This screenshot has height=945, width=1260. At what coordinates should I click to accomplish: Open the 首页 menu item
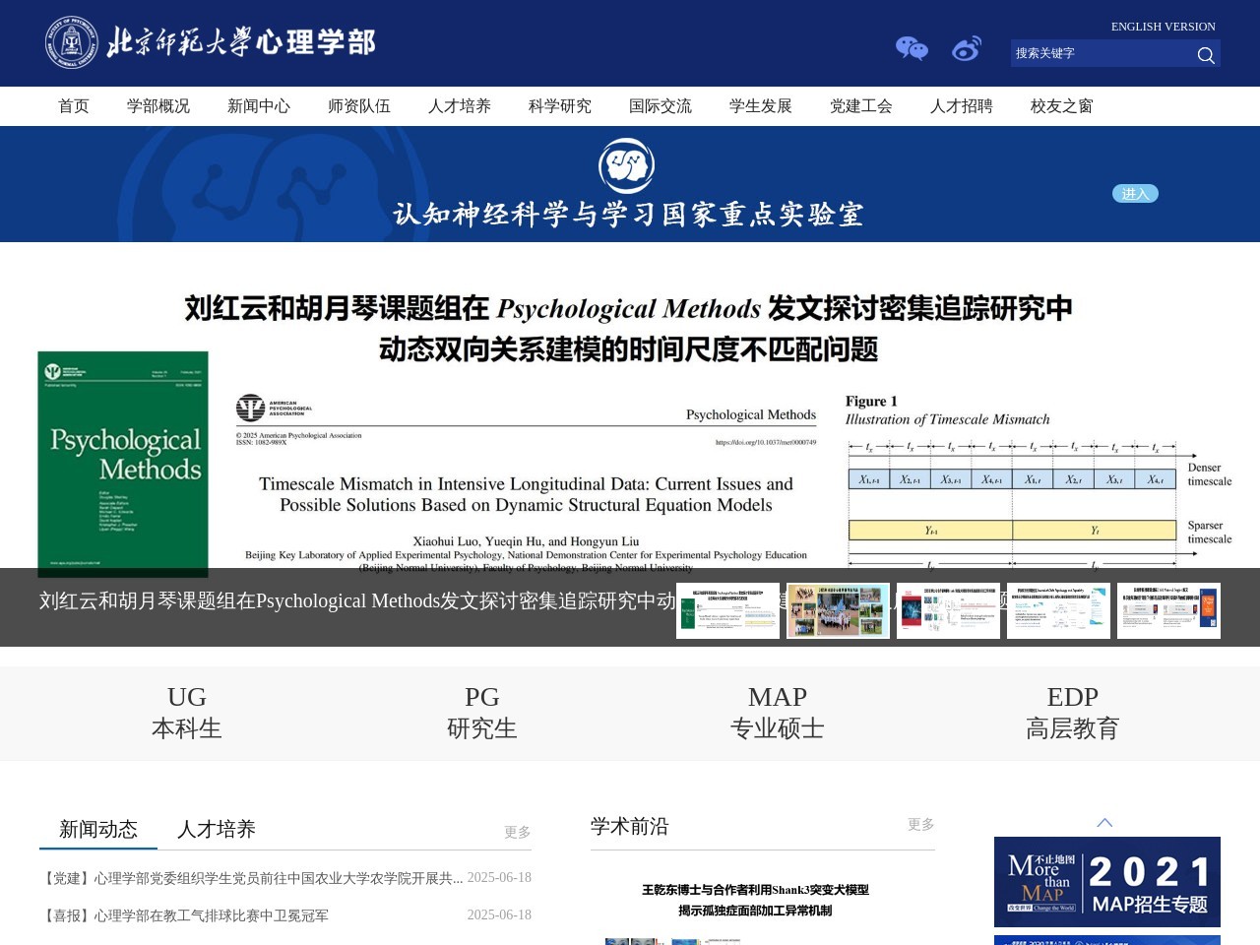point(74,106)
